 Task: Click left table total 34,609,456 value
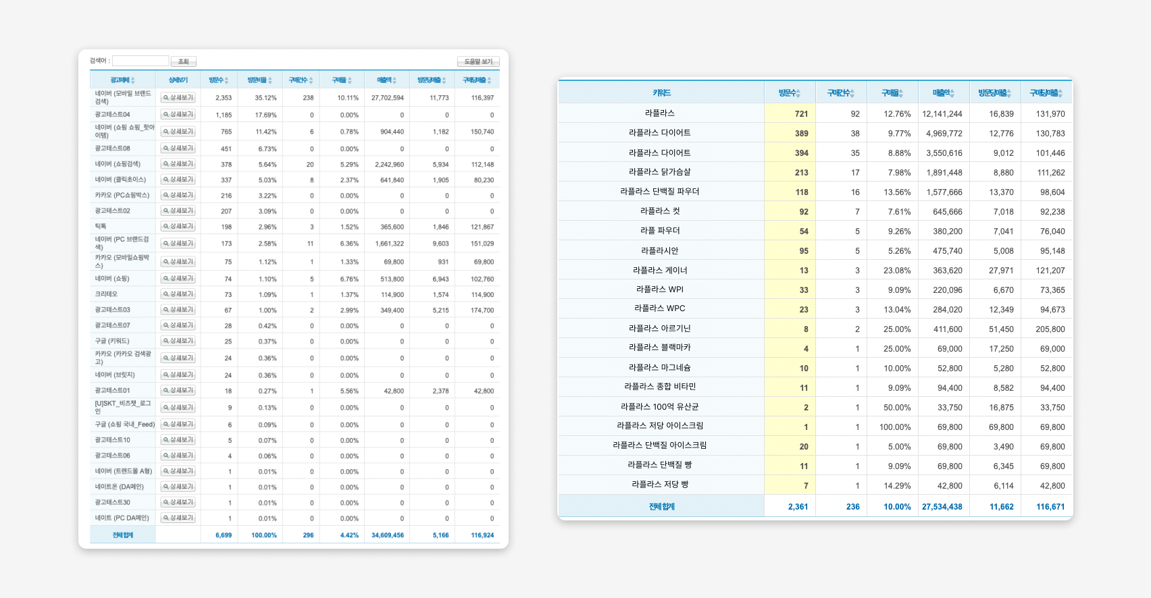388,535
